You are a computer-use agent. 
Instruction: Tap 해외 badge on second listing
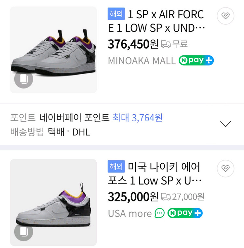(115, 167)
